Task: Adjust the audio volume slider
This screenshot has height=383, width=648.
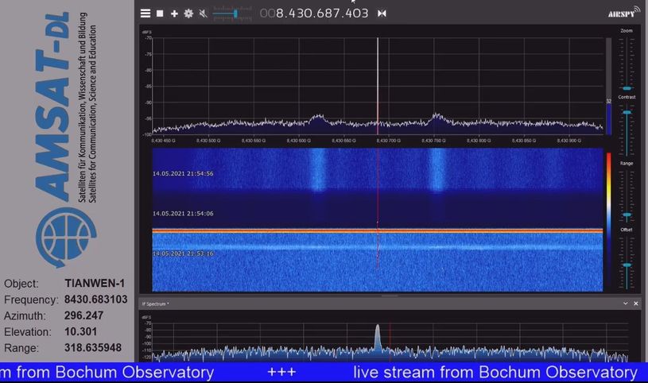Action: click(235, 14)
